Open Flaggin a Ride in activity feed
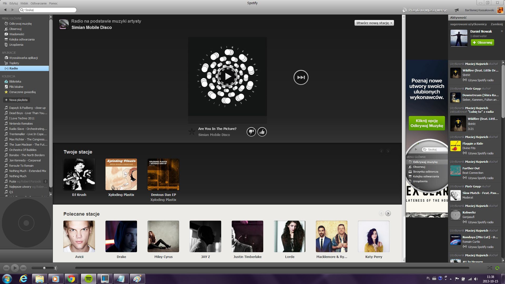The width and height of the screenshot is (505, 284). (473, 144)
